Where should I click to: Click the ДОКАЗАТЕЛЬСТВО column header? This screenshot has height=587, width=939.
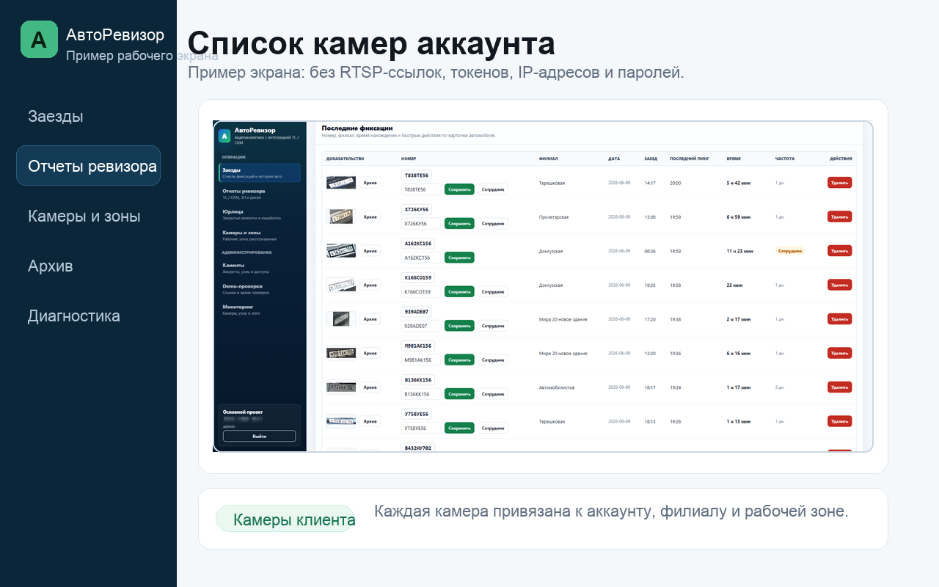tap(345, 158)
